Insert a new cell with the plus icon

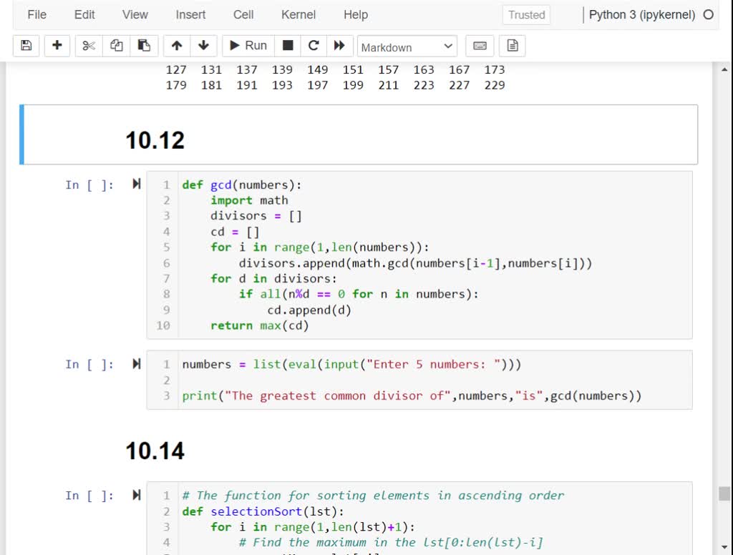[57, 45]
